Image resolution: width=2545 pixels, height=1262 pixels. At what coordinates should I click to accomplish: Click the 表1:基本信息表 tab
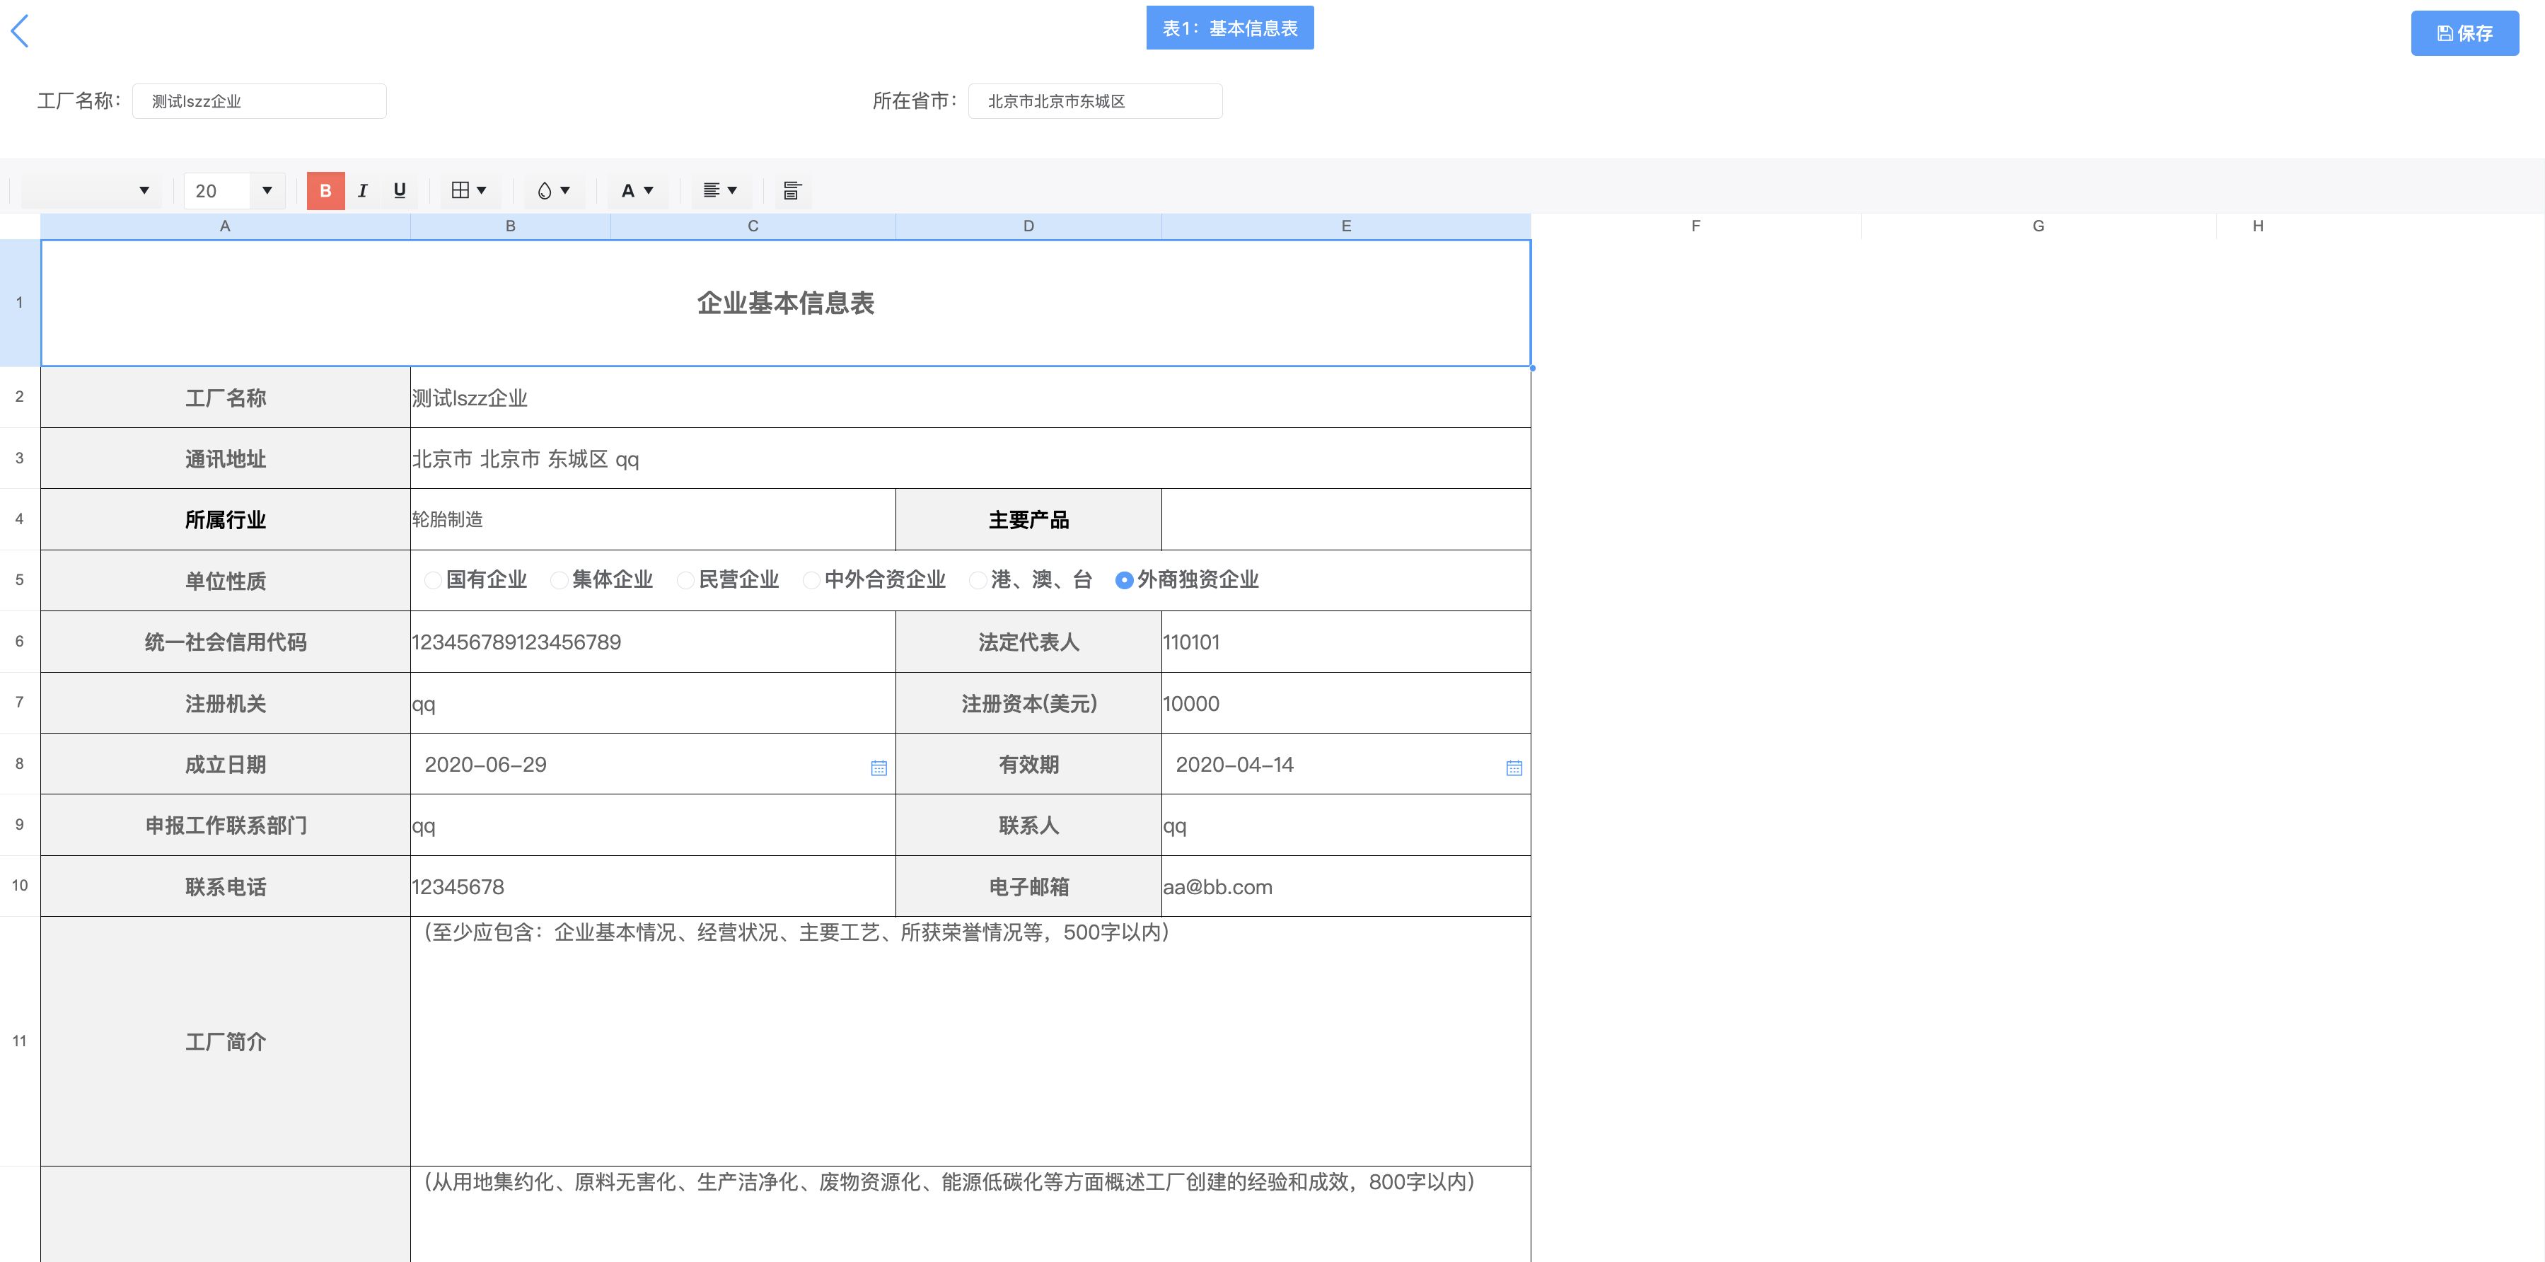[x=1229, y=29]
